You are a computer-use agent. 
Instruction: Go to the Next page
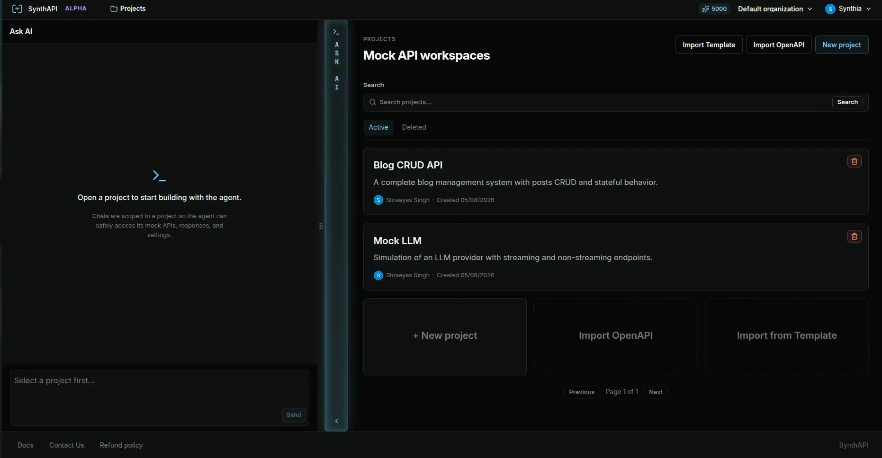pos(656,392)
